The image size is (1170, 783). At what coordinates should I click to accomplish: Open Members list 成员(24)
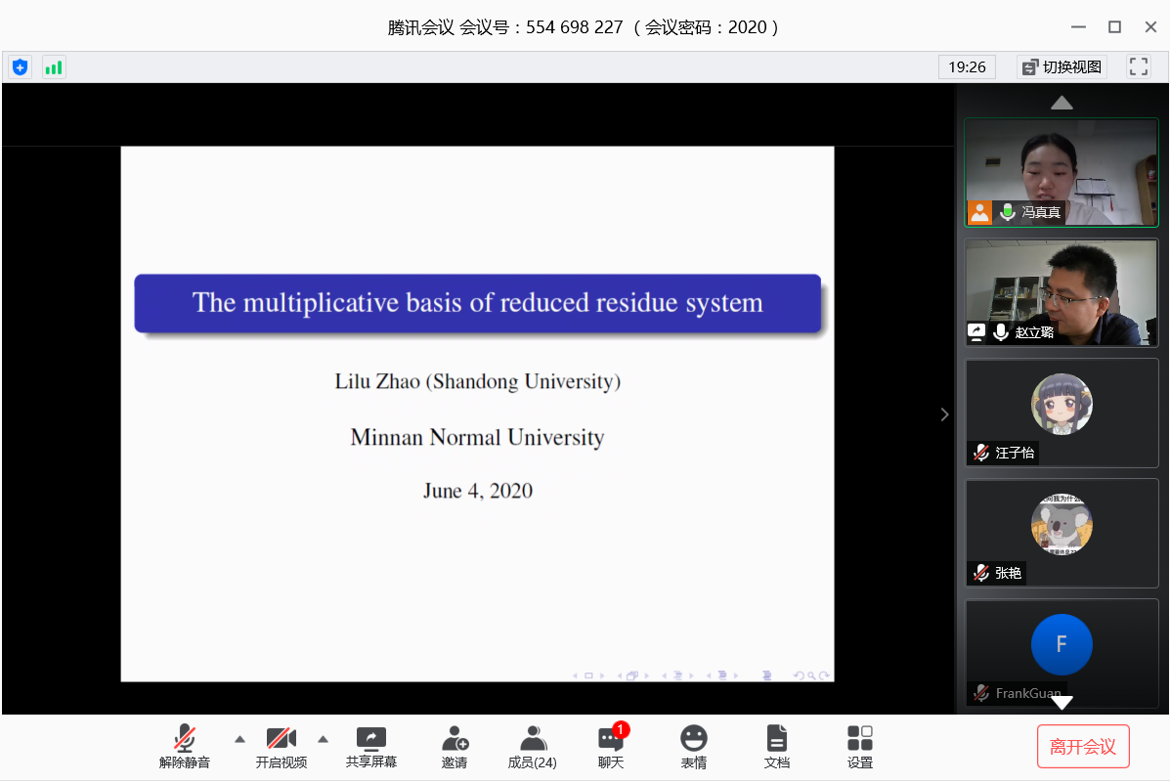pos(533,747)
